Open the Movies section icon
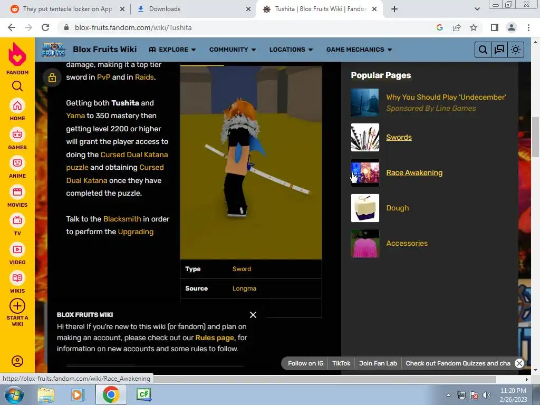This screenshot has width=540, height=405. pyautogui.click(x=17, y=192)
